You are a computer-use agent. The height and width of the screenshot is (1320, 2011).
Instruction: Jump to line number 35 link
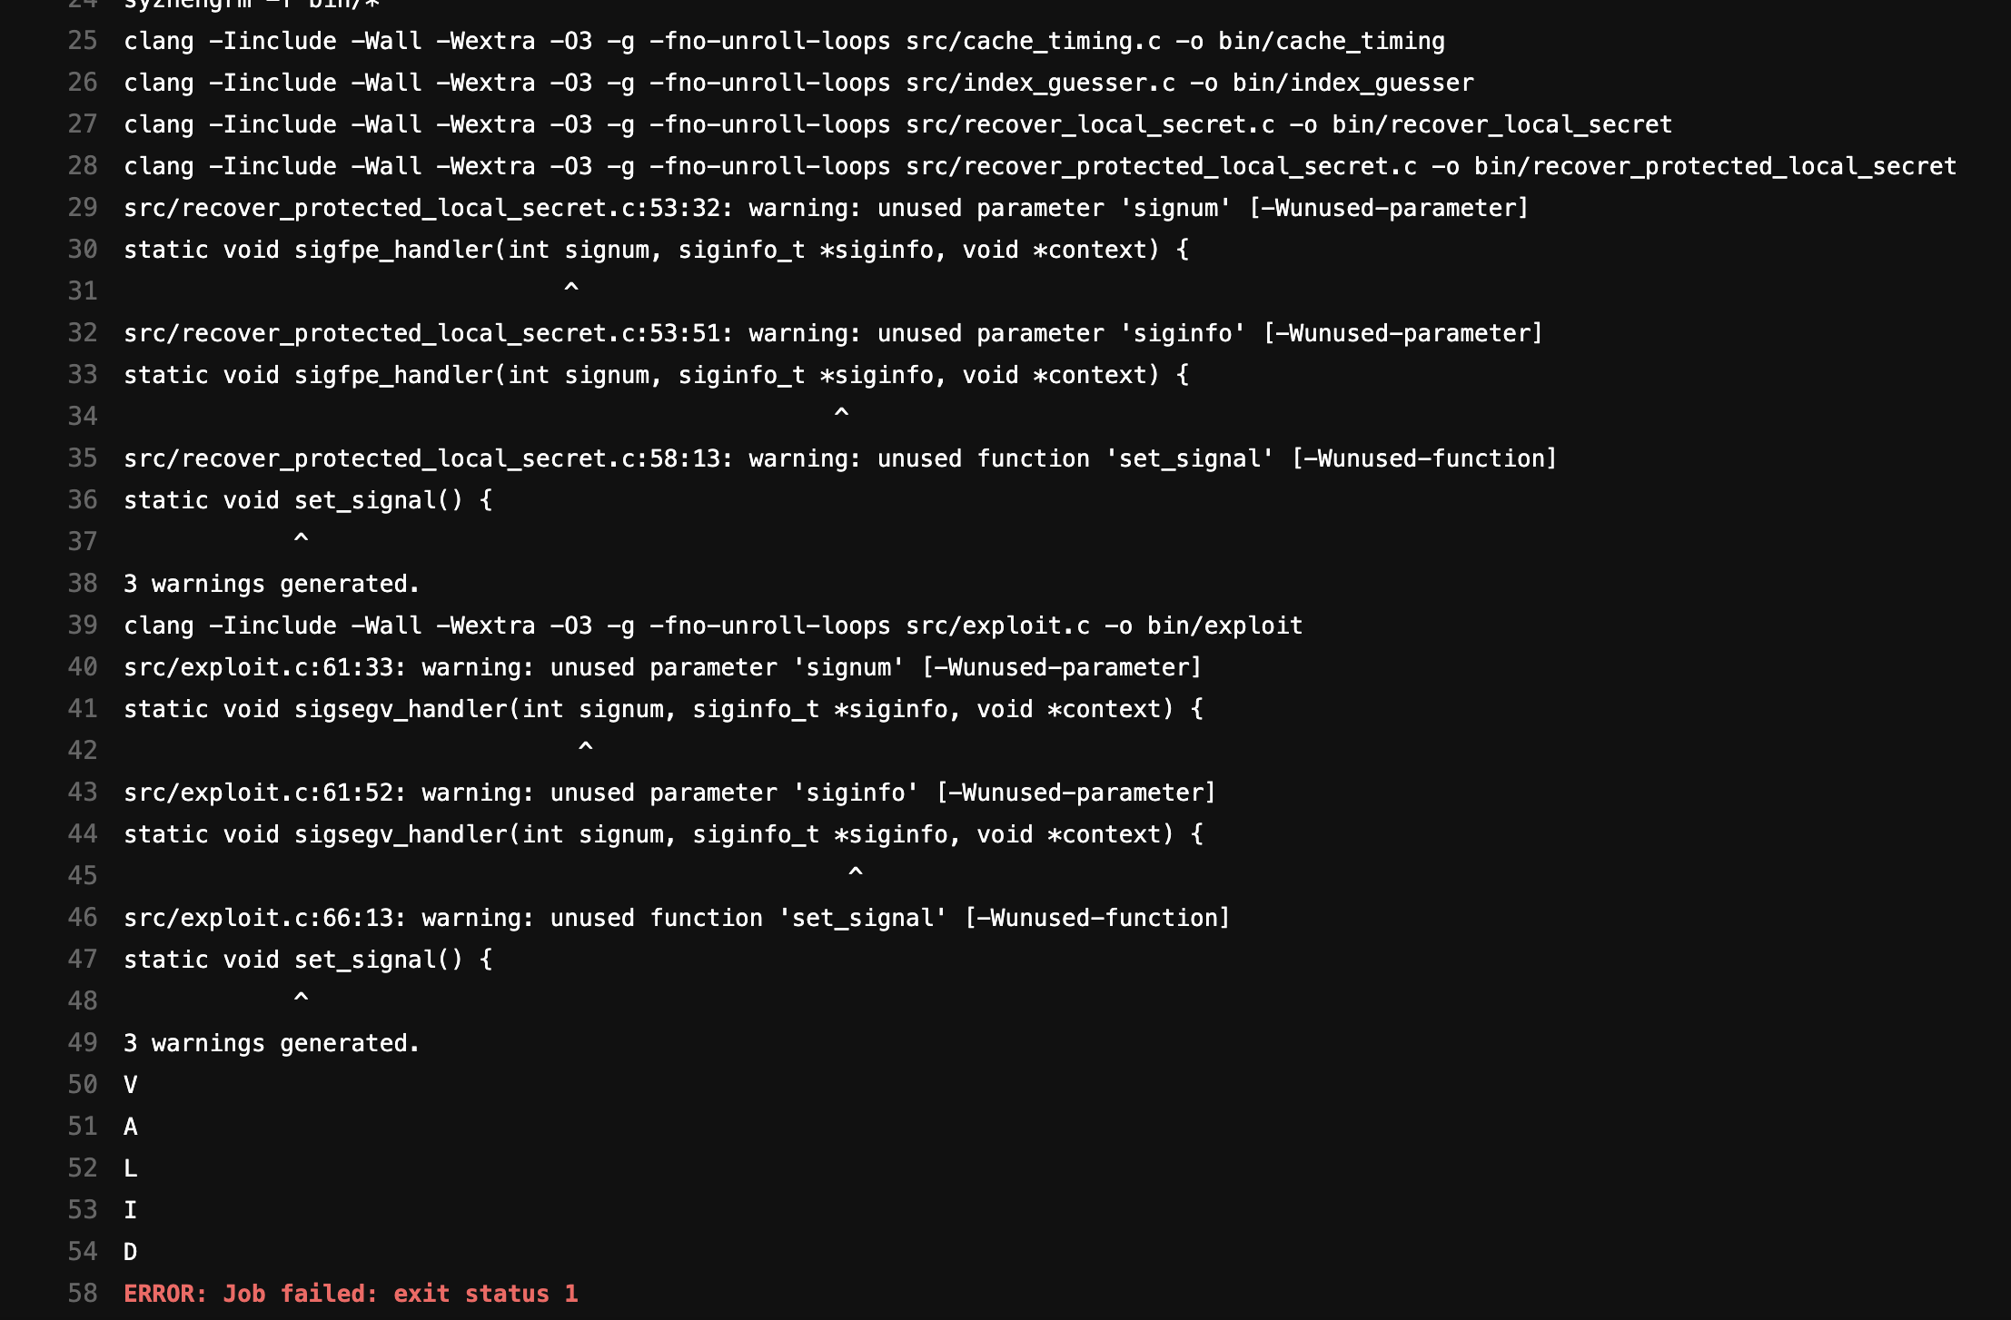83,458
